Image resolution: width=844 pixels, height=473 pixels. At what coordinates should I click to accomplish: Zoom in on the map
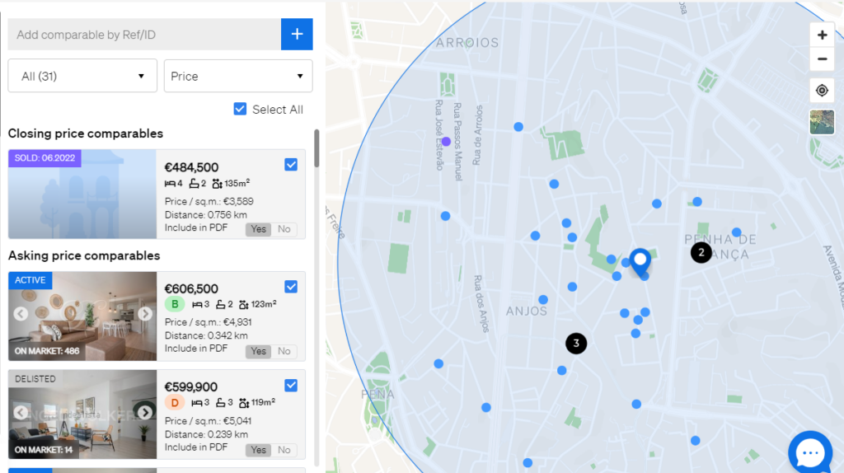[x=822, y=35]
